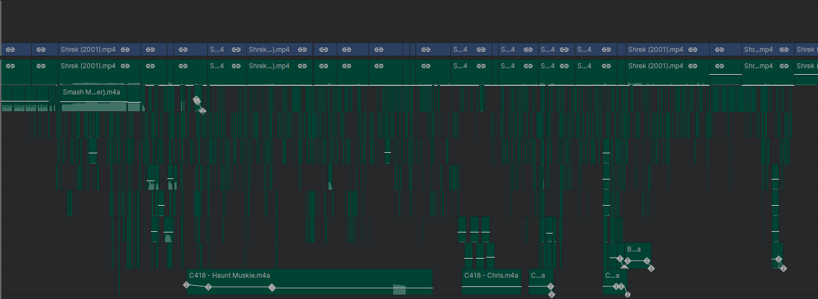Click upper keyframe after the Smash Mouth clip
Image resolution: width=818 pixels, height=299 pixels.
[x=196, y=100]
